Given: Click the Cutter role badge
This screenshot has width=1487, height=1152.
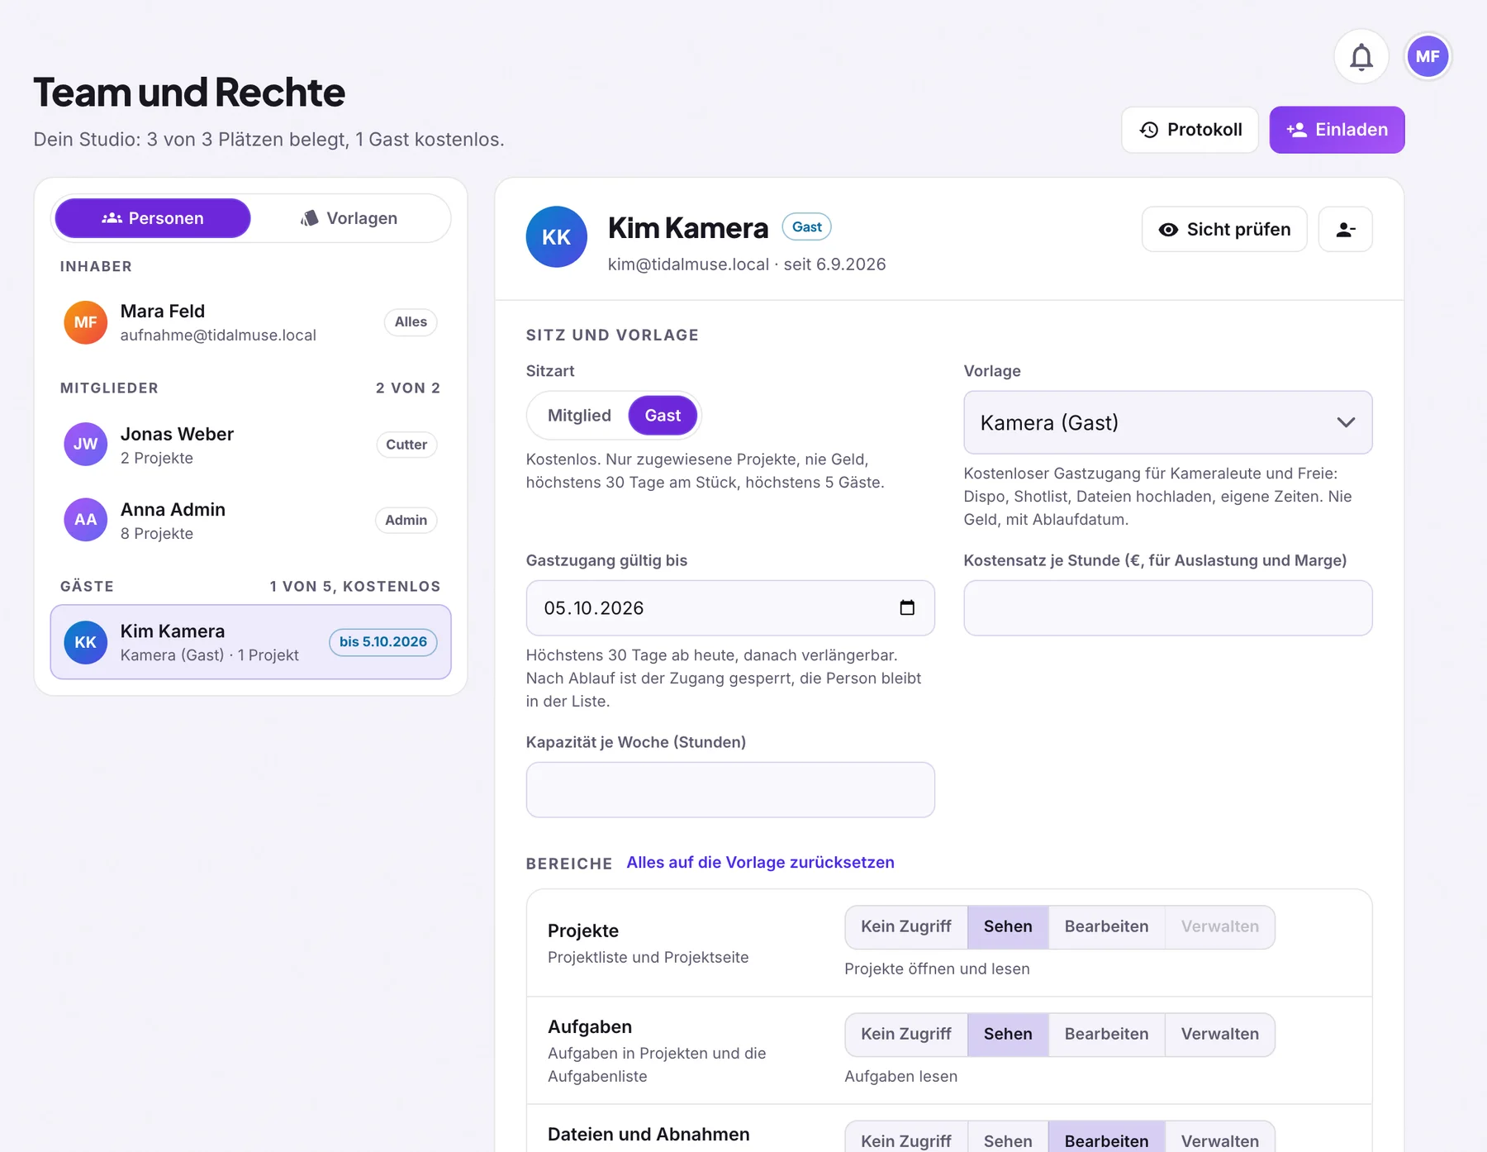Looking at the screenshot, I should pos(406,445).
